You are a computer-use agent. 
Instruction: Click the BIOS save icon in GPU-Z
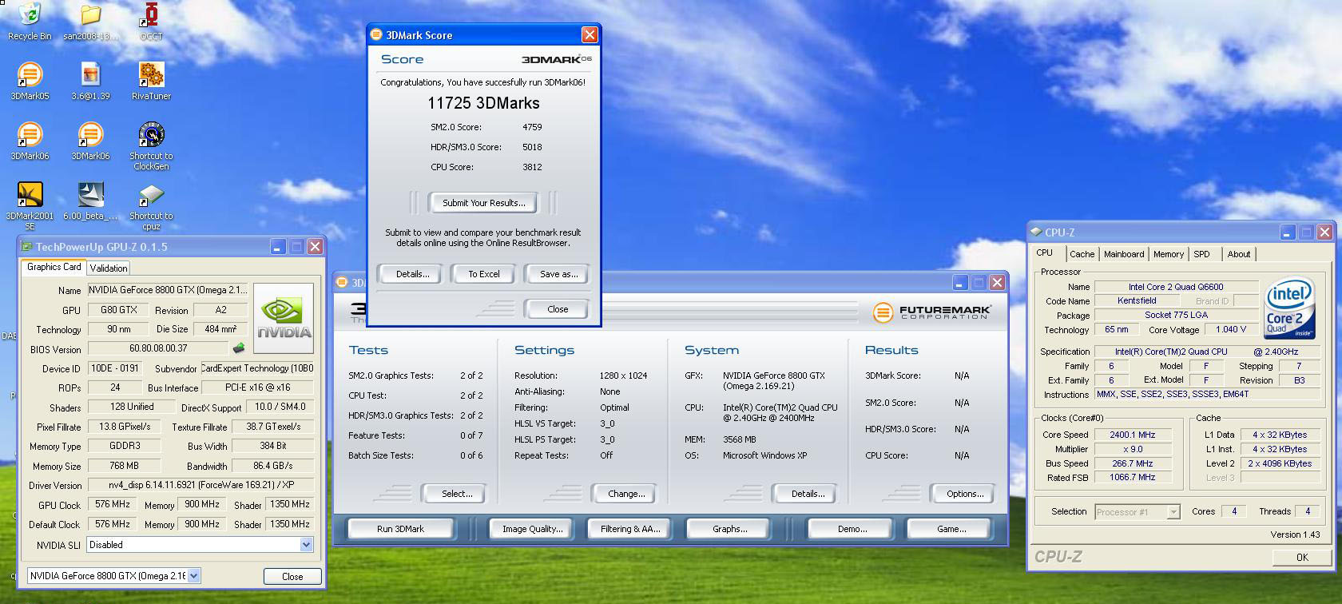pyautogui.click(x=238, y=348)
